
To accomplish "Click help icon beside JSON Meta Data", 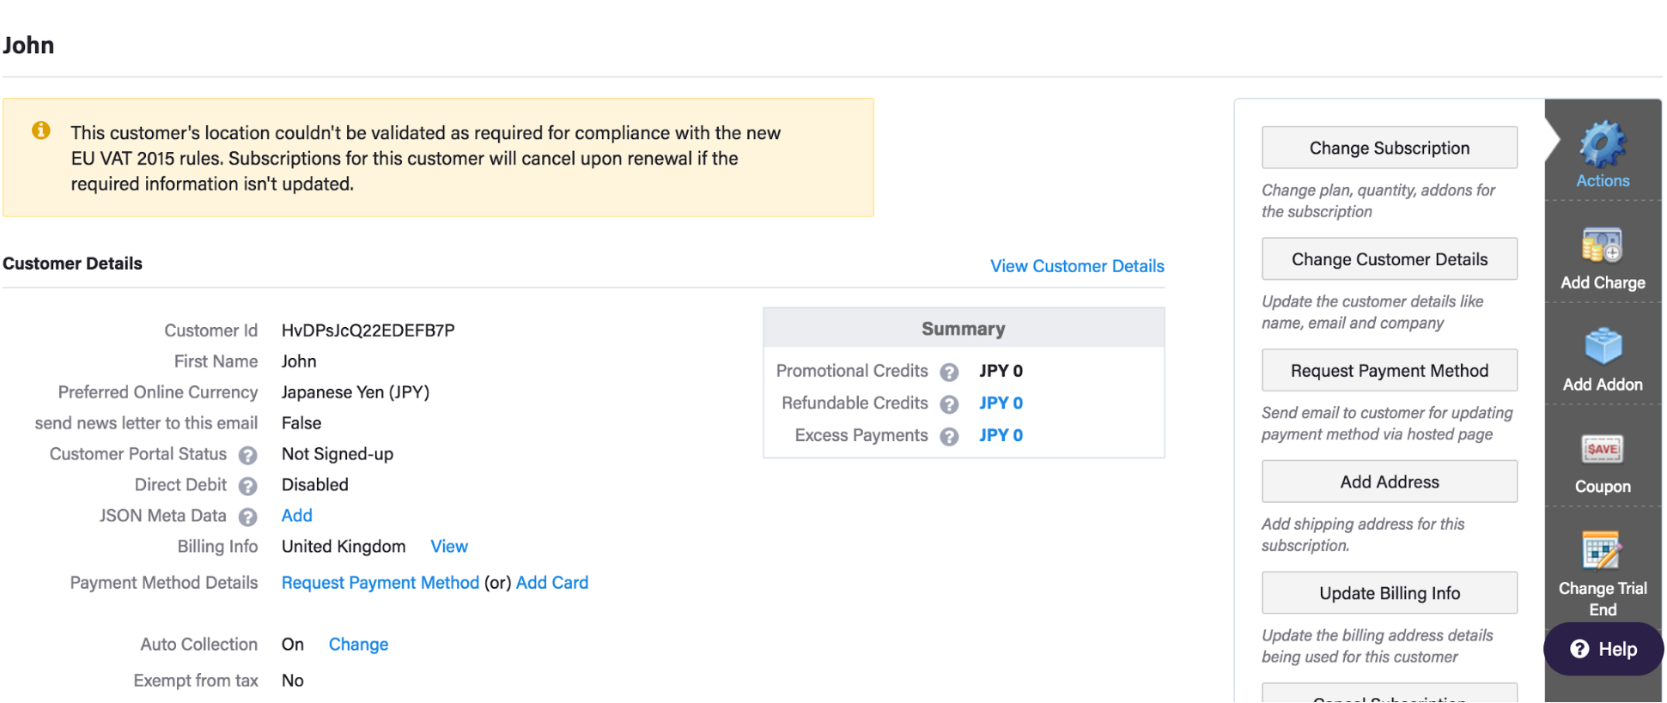I will pyautogui.click(x=248, y=517).
